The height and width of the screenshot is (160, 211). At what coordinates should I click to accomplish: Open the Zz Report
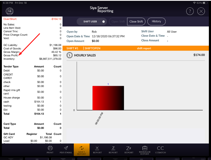(129, 150)
